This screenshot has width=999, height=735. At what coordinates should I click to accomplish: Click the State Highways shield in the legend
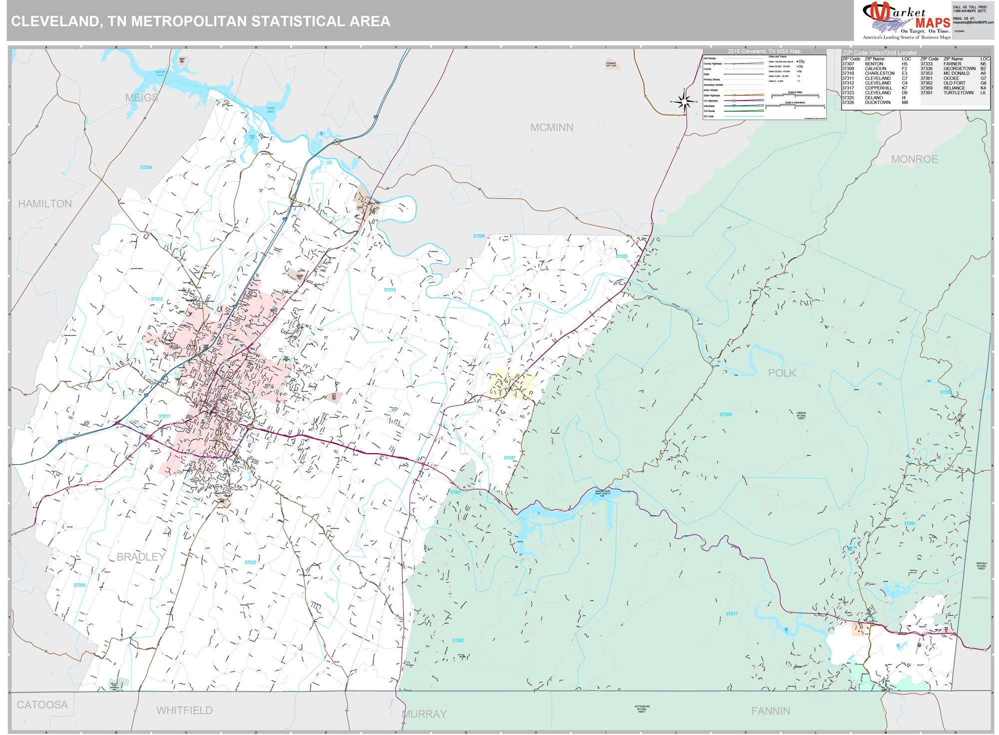coord(734,95)
